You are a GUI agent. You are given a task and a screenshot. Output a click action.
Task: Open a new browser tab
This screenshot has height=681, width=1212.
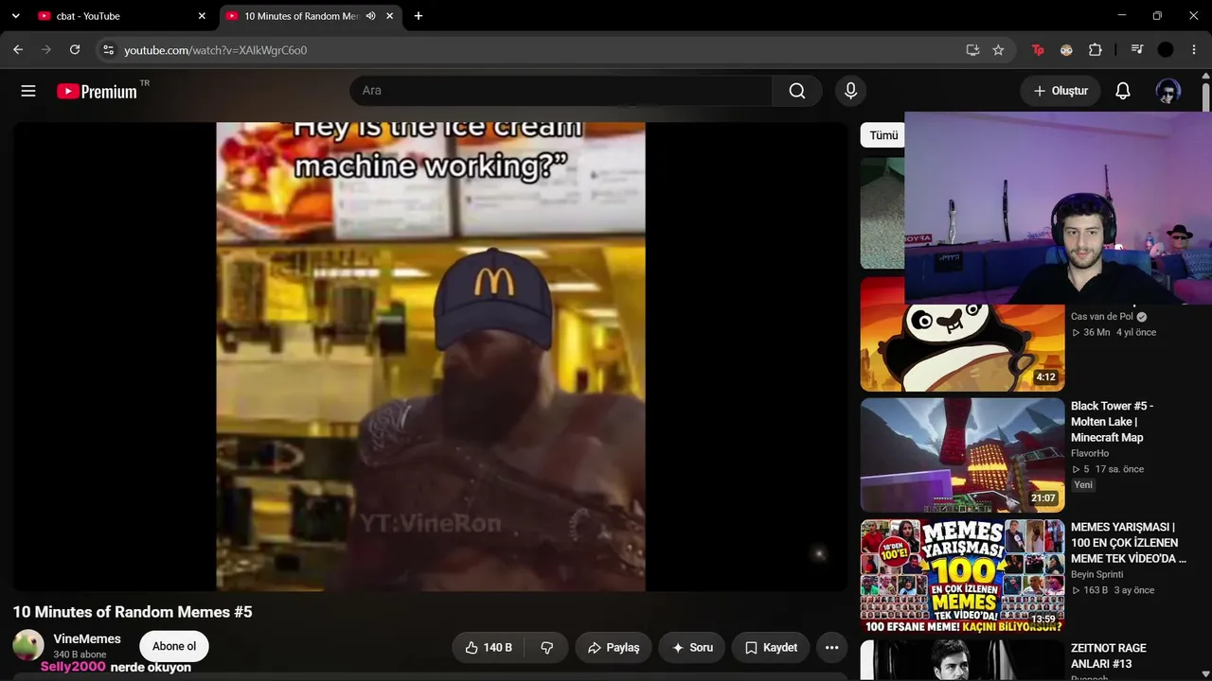point(419,16)
